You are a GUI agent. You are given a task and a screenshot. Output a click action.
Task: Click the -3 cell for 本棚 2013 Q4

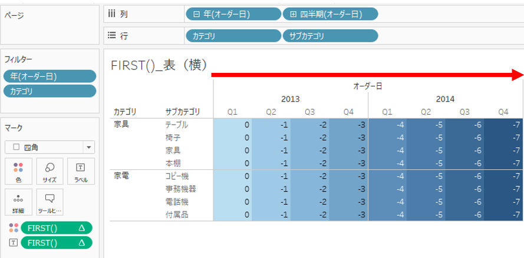coord(348,163)
